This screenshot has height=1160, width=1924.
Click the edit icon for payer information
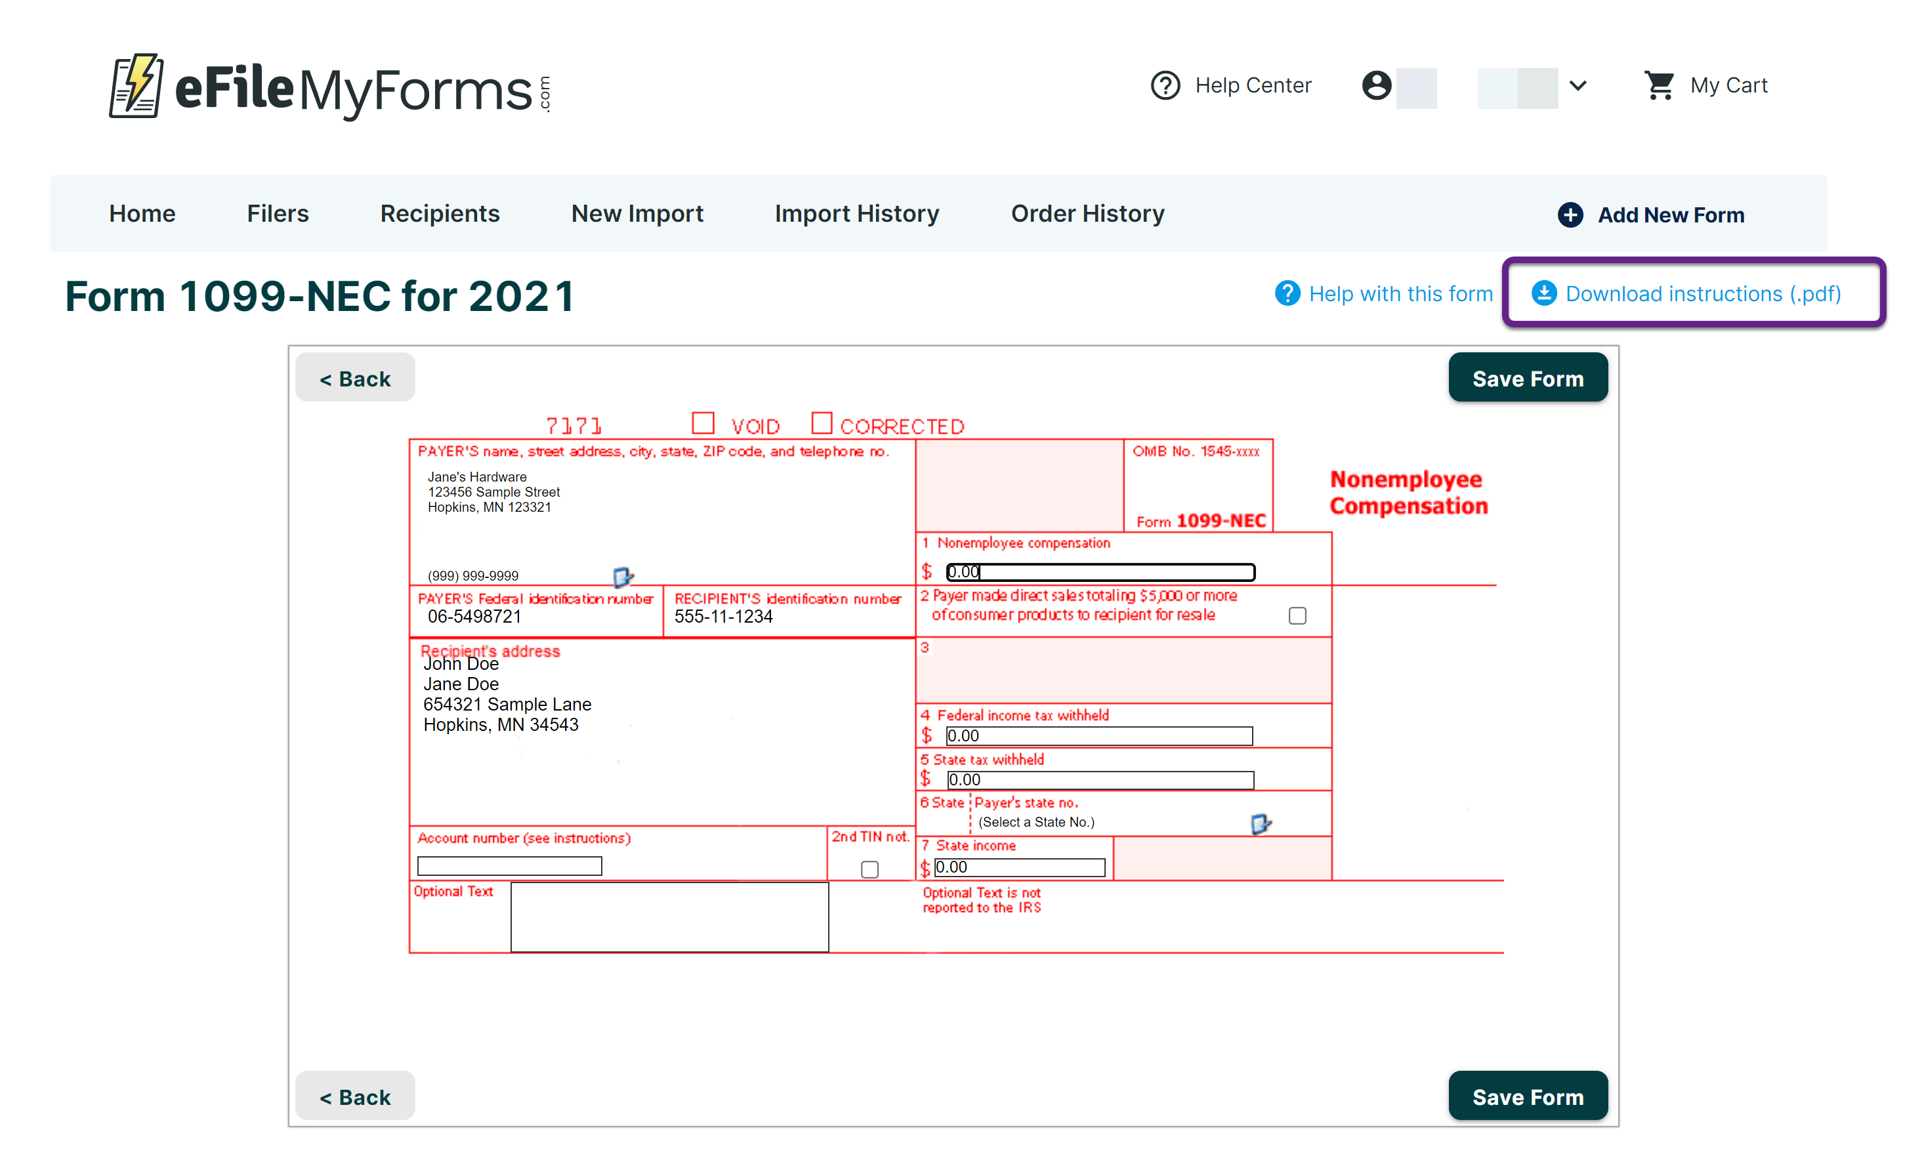coord(623,577)
